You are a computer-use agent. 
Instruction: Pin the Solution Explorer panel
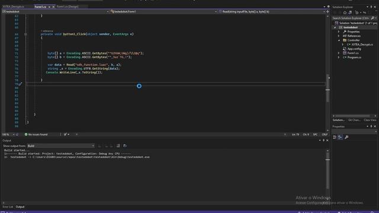pyautogui.click(x=371, y=7)
